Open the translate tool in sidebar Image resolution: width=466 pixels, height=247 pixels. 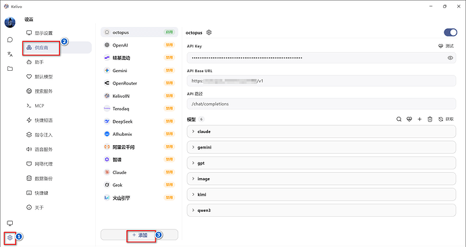click(x=10, y=54)
